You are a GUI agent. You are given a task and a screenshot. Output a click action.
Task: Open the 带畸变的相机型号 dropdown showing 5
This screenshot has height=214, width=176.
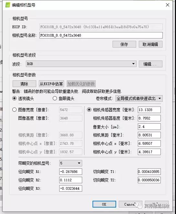71,163
